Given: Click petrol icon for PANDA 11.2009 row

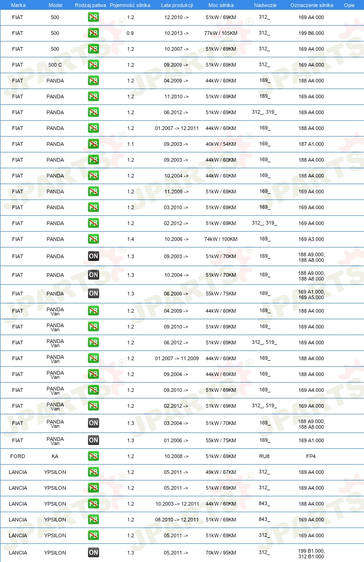Looking at the screenshot, I should (94, 192).
